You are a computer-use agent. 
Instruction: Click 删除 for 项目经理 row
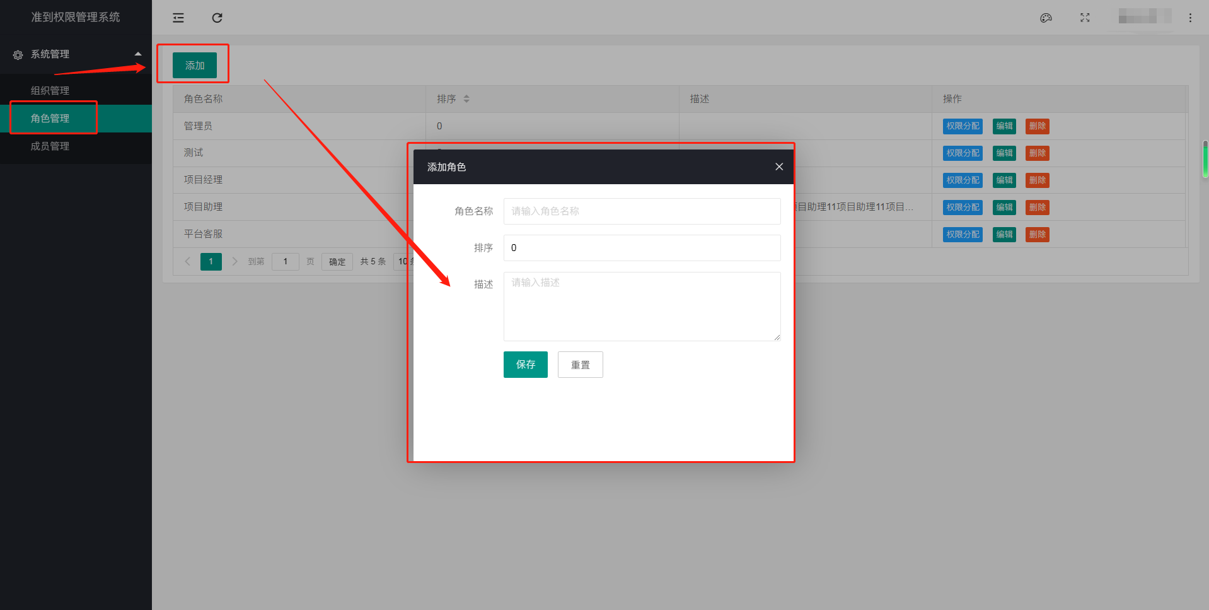click(1038, 180)
